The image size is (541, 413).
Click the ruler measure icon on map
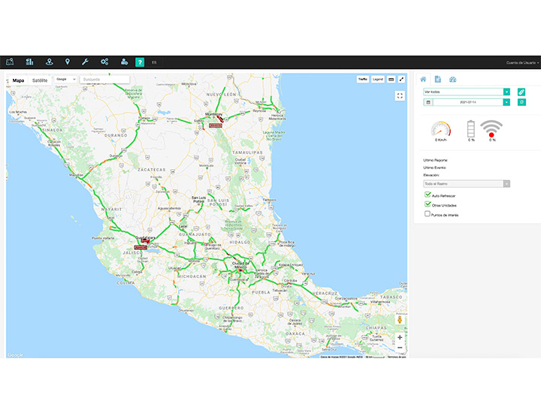[x=391, y=80]
